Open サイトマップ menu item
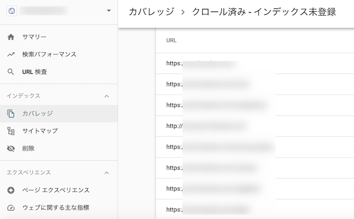 [40, 131]
